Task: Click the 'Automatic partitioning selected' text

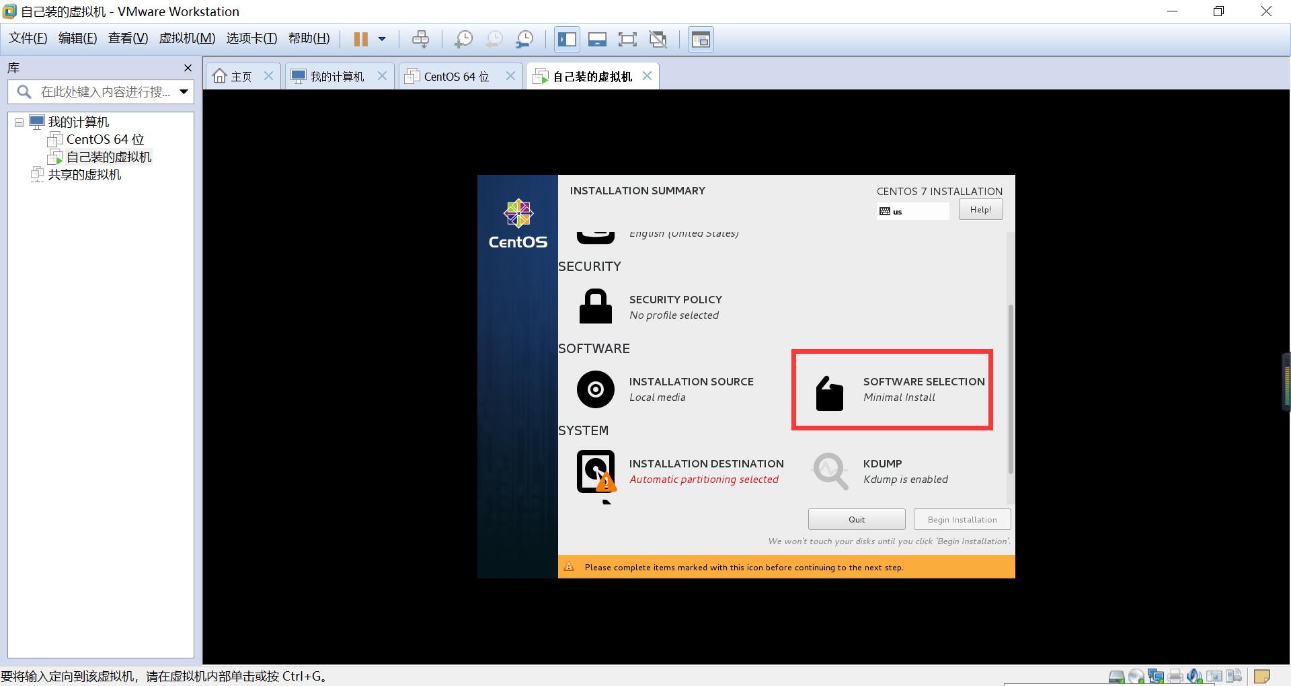Action: click(x=704, y=480)
